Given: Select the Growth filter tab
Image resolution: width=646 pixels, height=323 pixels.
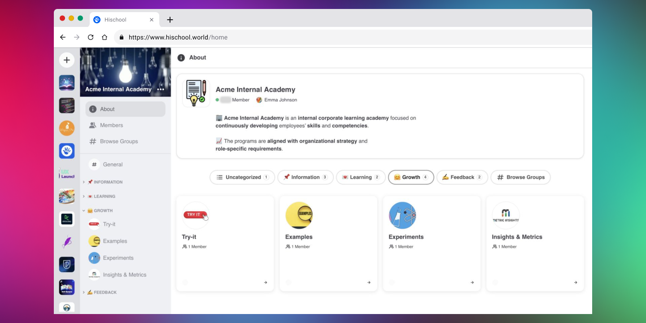Looking at the screenshot, I should [411, 177].
